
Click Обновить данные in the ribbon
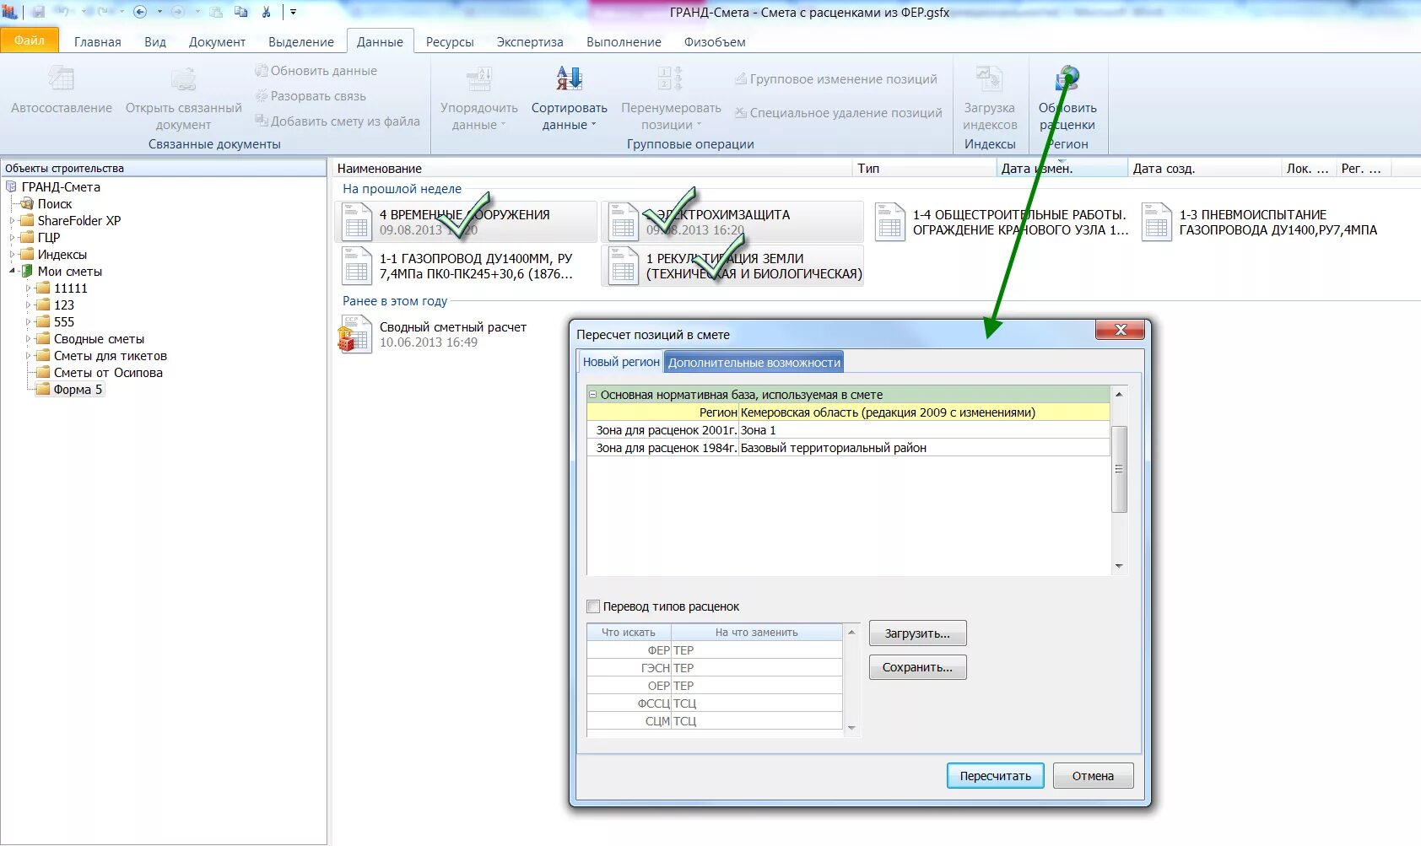tap(316, 71)
